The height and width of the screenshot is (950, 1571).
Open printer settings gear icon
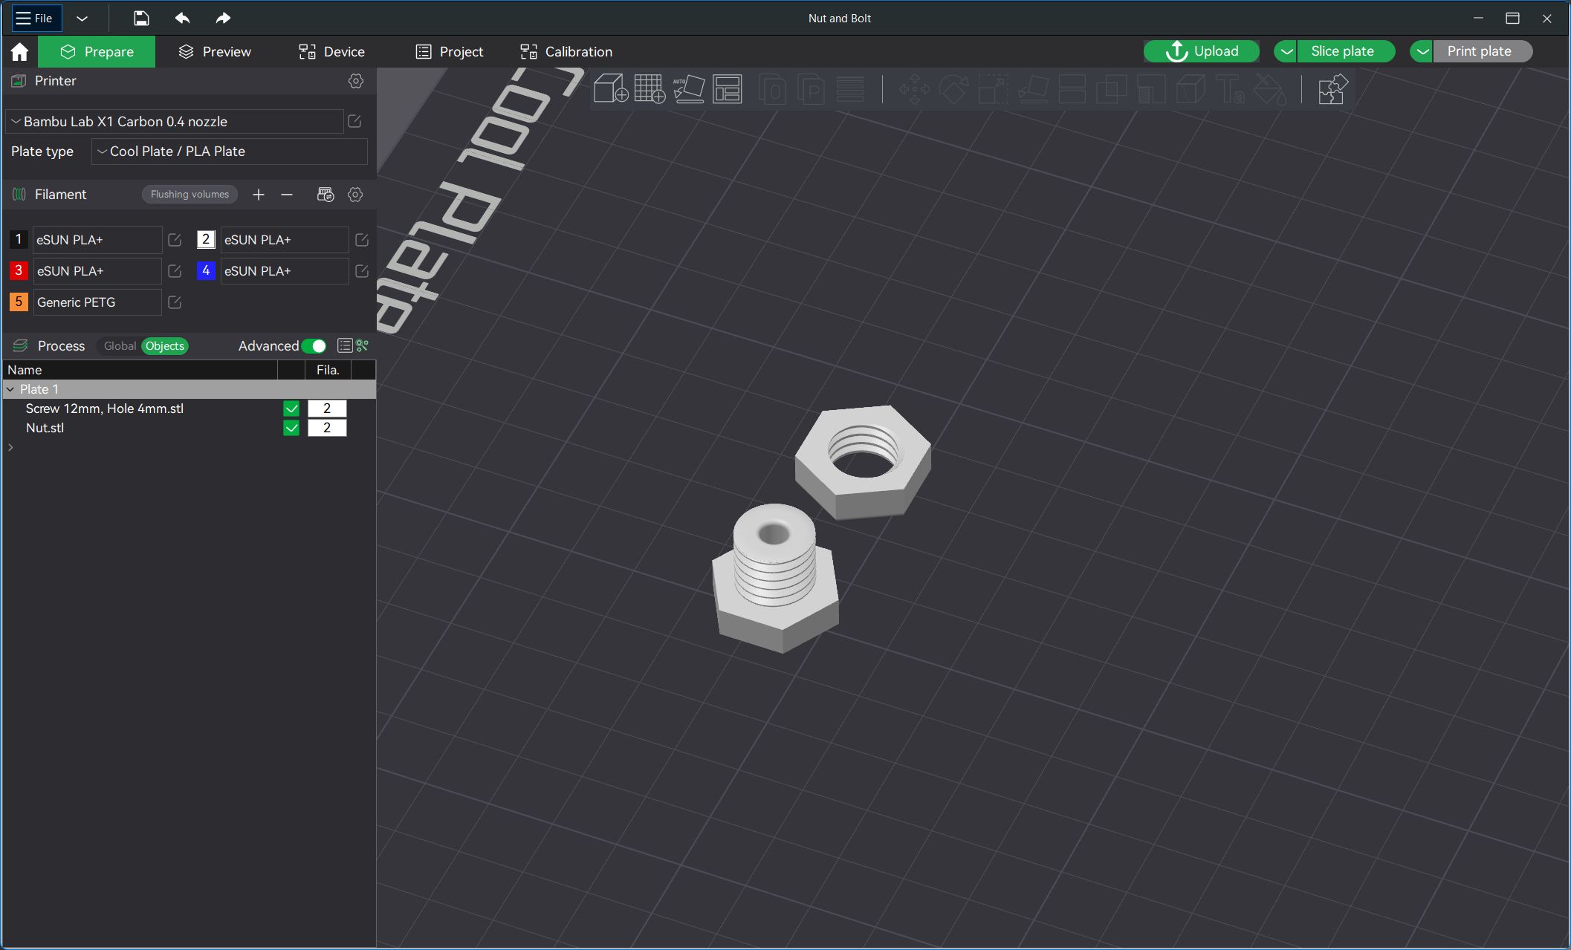click(x=356, y=81)
